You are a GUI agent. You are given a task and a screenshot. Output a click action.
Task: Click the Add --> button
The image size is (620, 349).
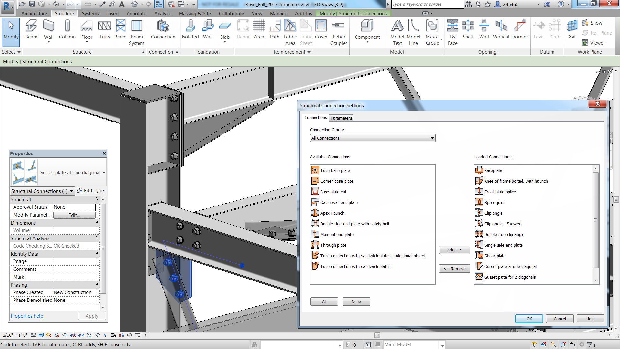click(x=454, y=250)
